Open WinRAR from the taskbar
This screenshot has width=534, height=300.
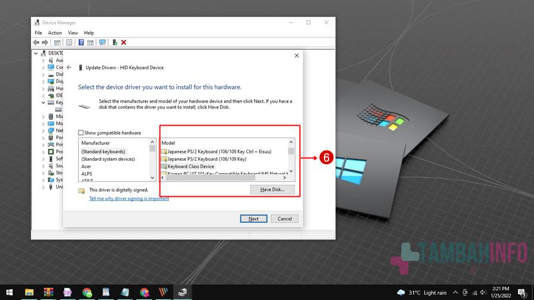click(49, 292)
